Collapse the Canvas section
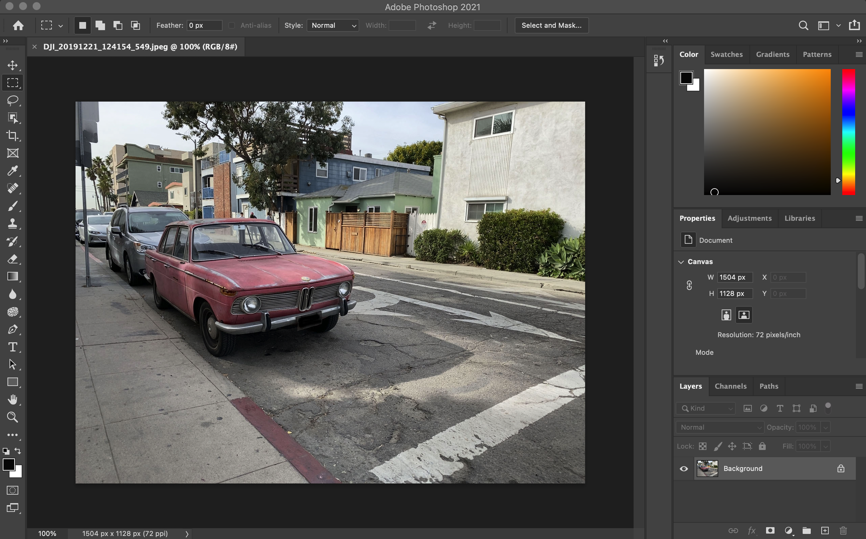The image size is (866, 539). (681, 262)
